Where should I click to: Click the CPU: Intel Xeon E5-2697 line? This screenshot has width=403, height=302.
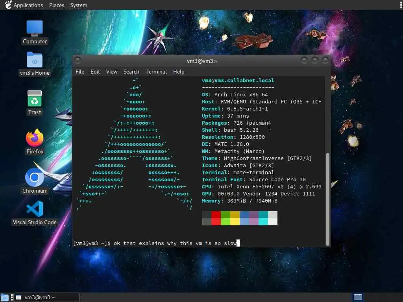[x=262, y=187]
